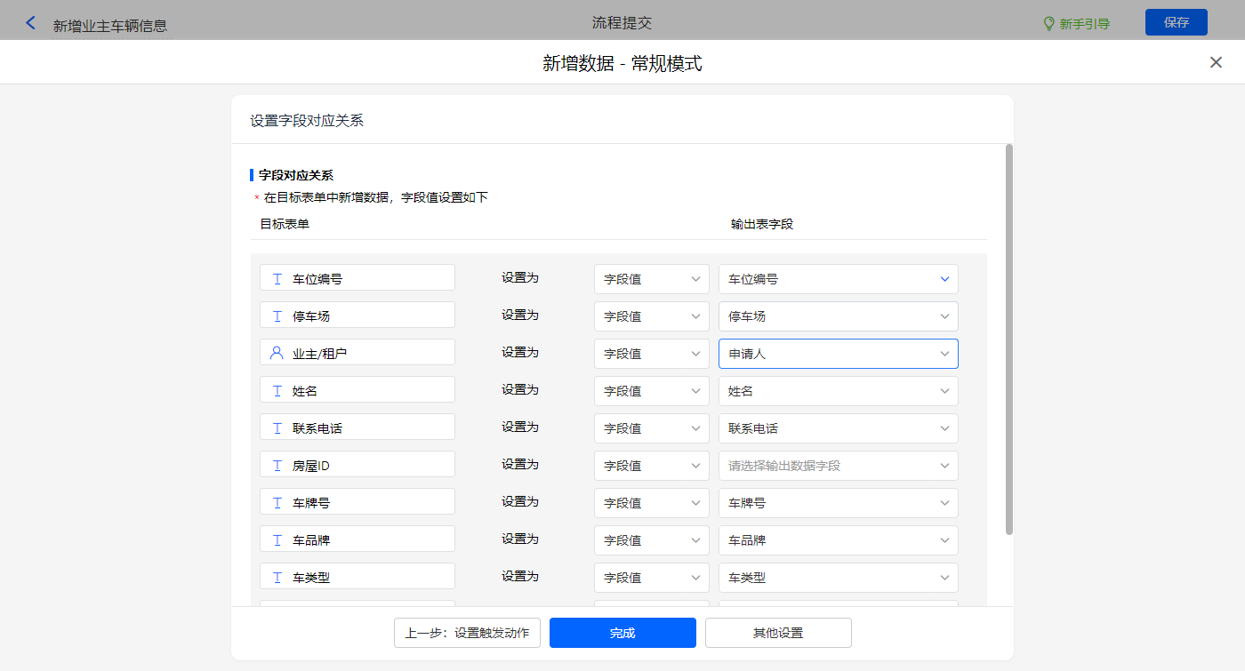The image size is (1245, 671).
Task: Open 其他设置 button
Action: click(778, 633)
